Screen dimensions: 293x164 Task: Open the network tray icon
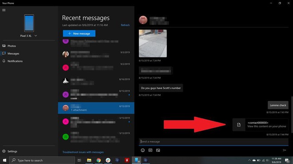[263, 160]
